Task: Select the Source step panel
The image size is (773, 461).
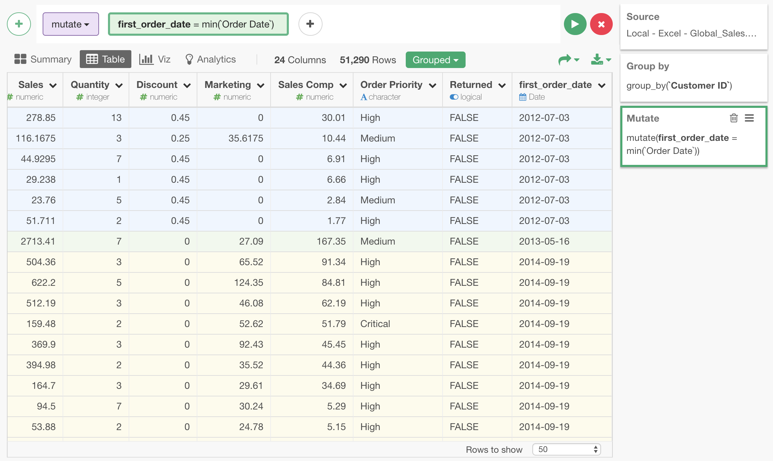Action: pyautogui.click(x=693, y=25)
